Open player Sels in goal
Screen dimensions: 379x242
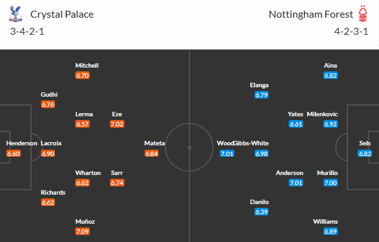(x=364, y=143)
